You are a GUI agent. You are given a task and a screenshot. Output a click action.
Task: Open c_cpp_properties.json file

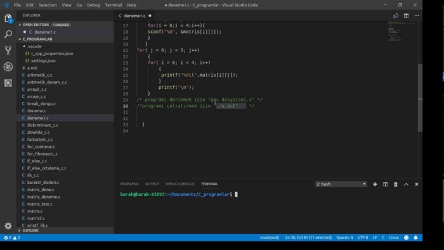pos(65,53)
